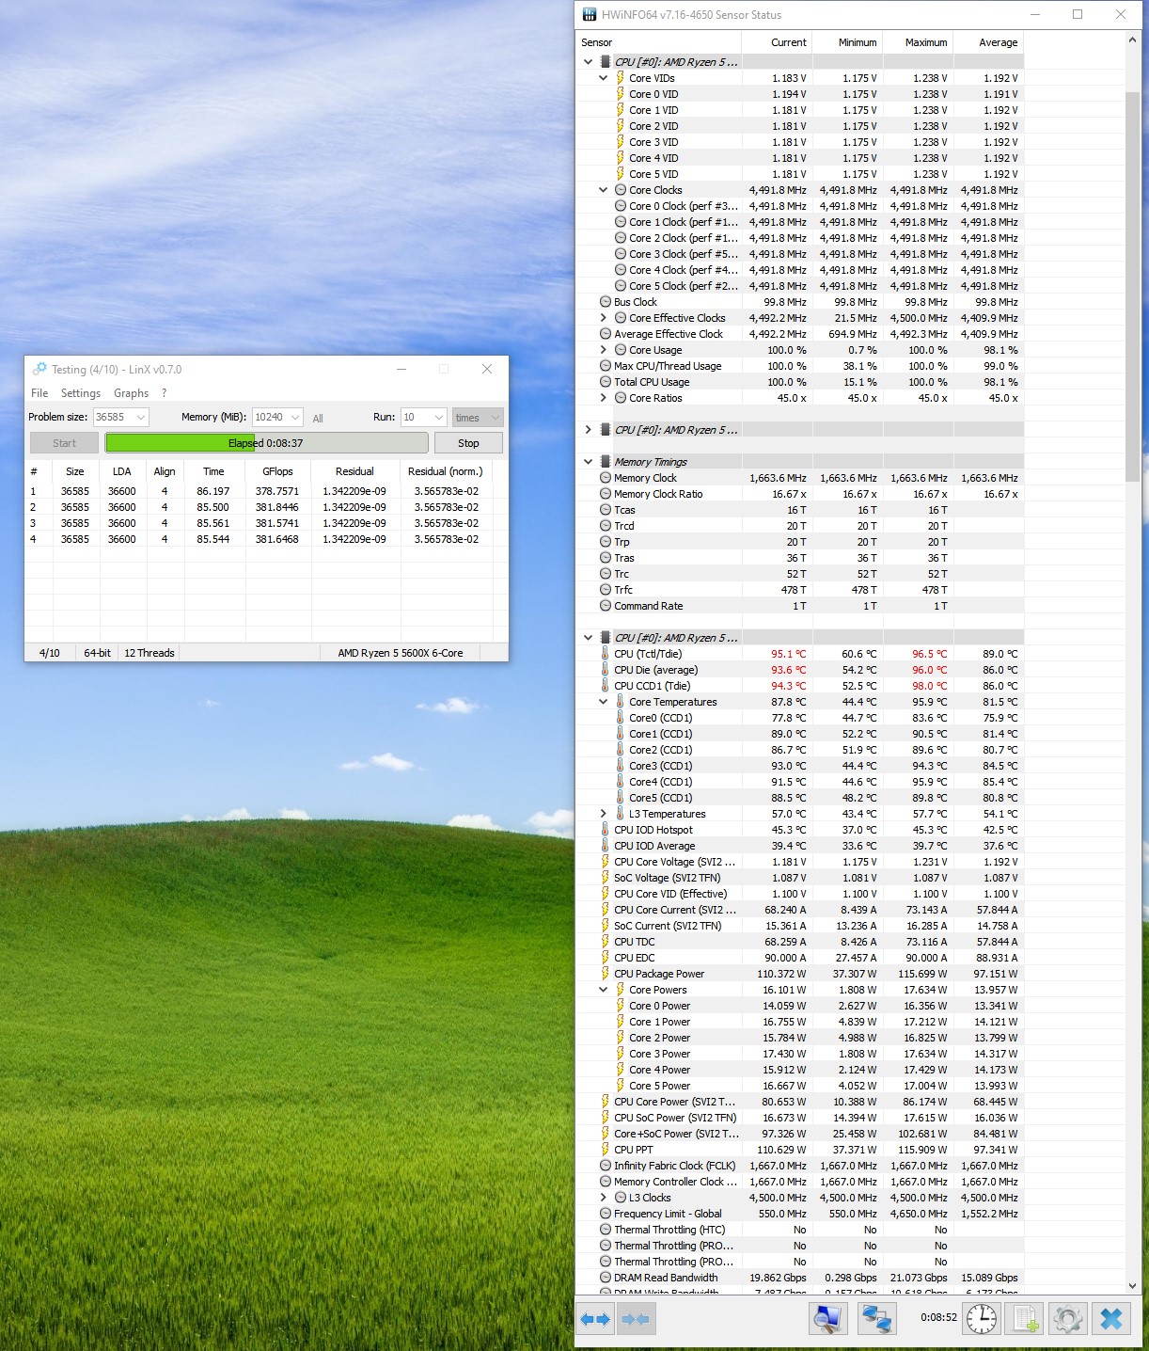1149x1351 pixels.
Task: Open the Run count dropdown in LinX
Action: (x=438, y=417)
